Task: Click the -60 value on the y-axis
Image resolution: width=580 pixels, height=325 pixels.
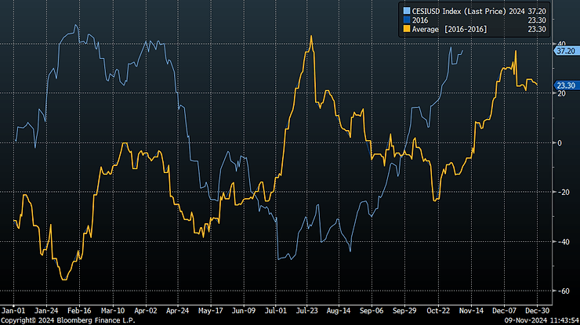Action: (x=562, y=291)
